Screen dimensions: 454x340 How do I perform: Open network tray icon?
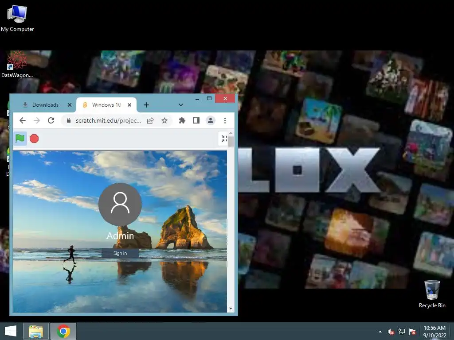point(402,332)
